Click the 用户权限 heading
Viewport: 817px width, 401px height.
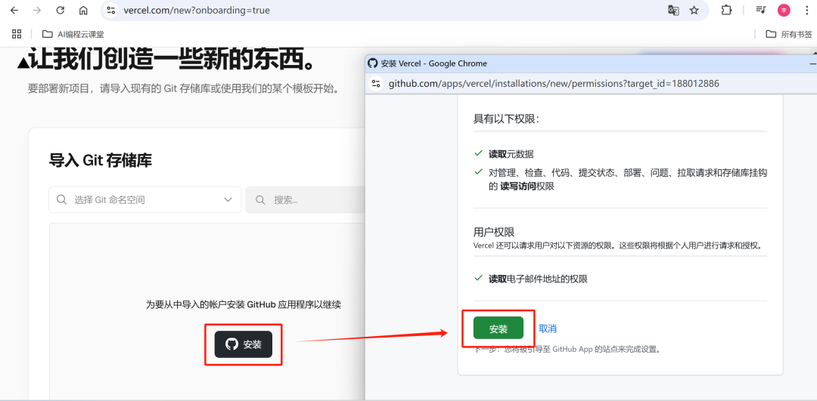pyautogui.click(x=494, y=231)
